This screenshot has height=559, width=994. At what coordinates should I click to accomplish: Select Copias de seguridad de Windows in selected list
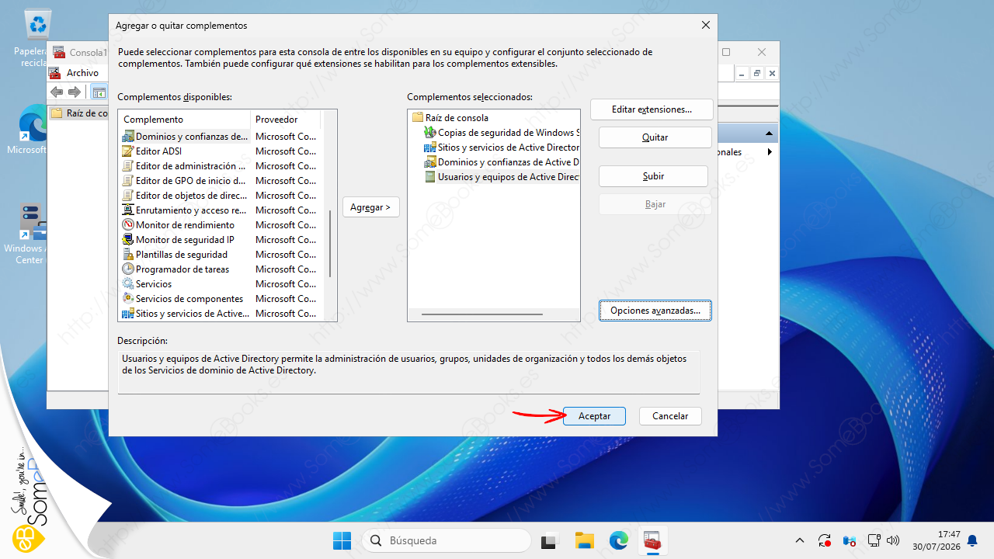tap(502, 133)
